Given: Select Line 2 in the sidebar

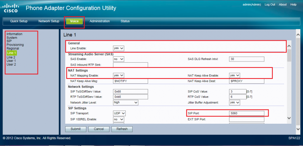Looking at the screenshot, I should point(11,57).
